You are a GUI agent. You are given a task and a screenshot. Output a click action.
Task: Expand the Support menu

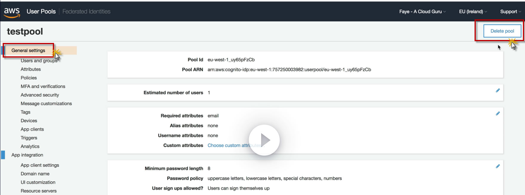510,12
